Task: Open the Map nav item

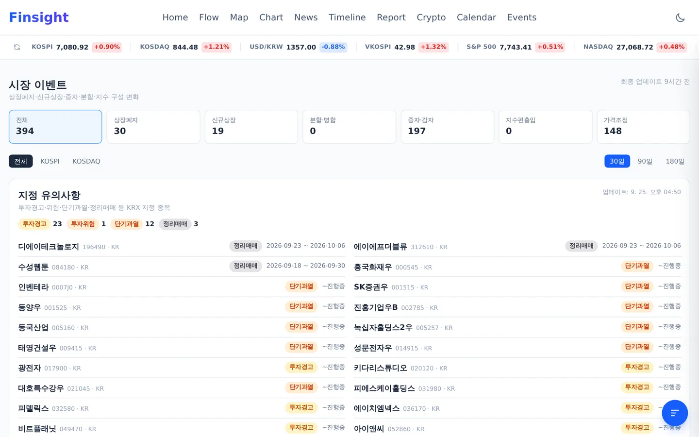Action: point(239,17)
